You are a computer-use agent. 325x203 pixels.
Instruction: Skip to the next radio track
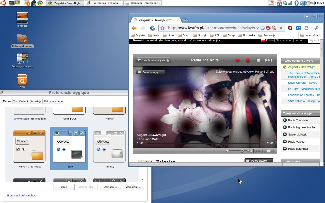[x=268, y=60]
